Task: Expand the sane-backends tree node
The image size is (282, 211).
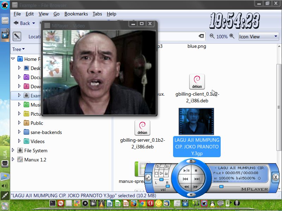Action: pos(19,132)
